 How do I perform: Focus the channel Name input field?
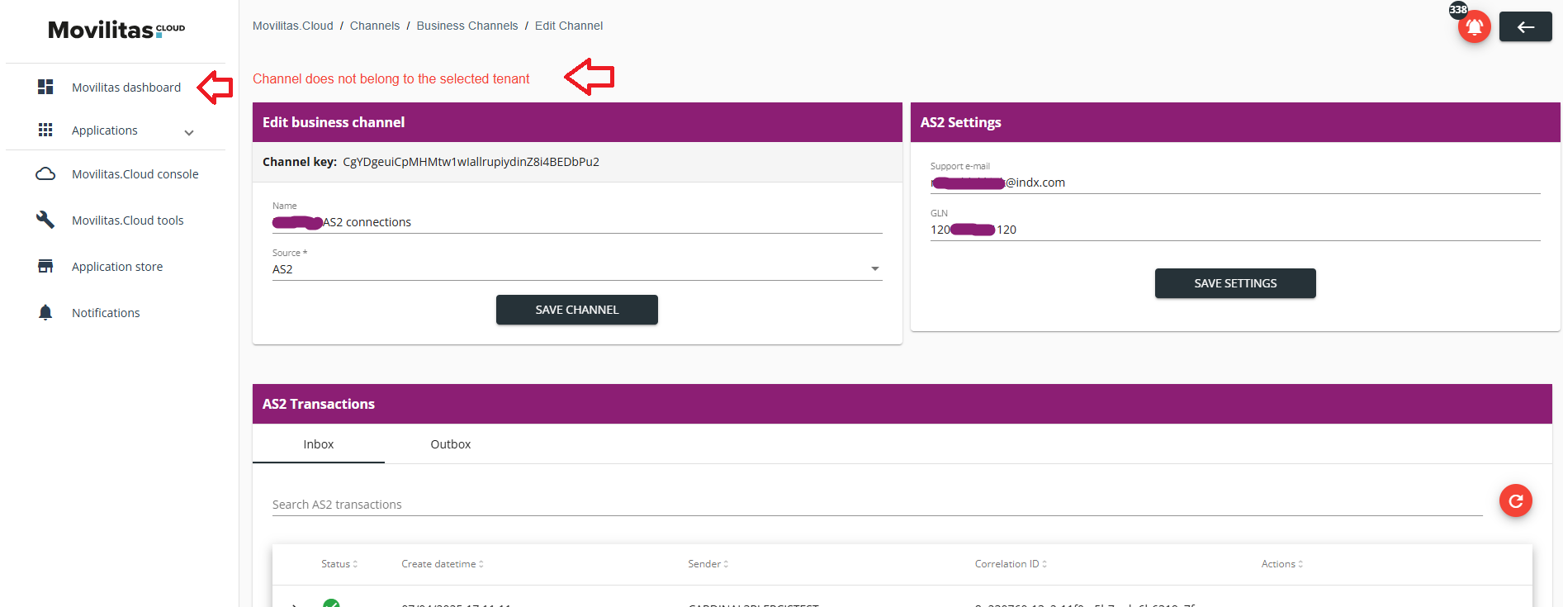point(577,222)
